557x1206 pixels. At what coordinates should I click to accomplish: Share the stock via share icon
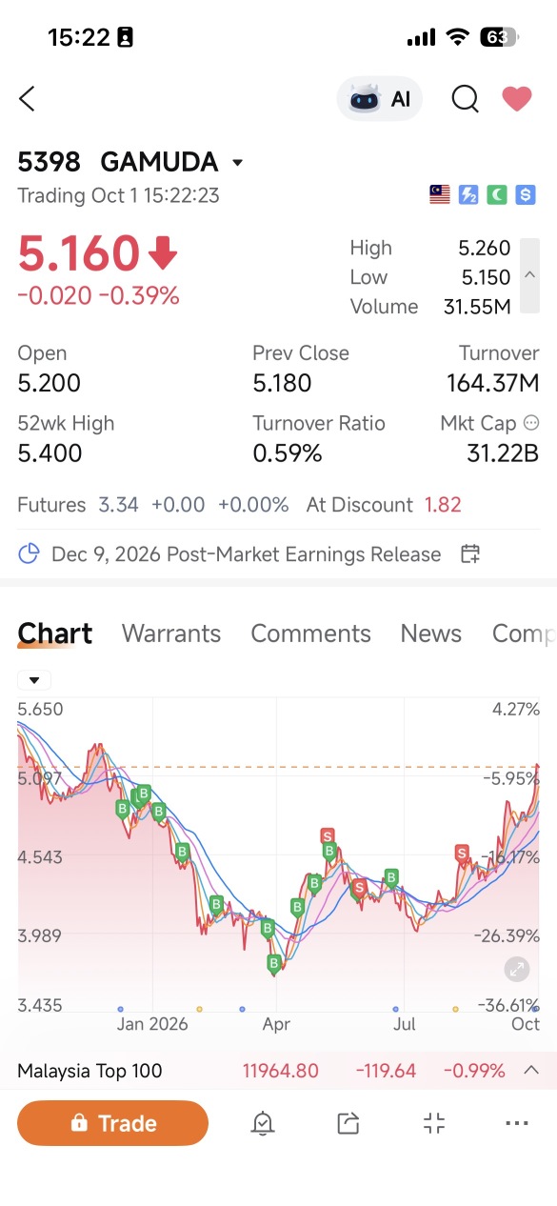(x=348, y=1123)
